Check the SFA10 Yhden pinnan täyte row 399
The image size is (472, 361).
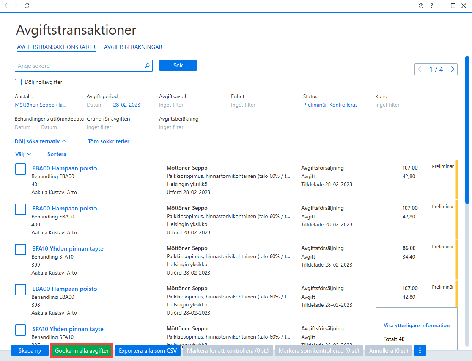coord(20,250)
